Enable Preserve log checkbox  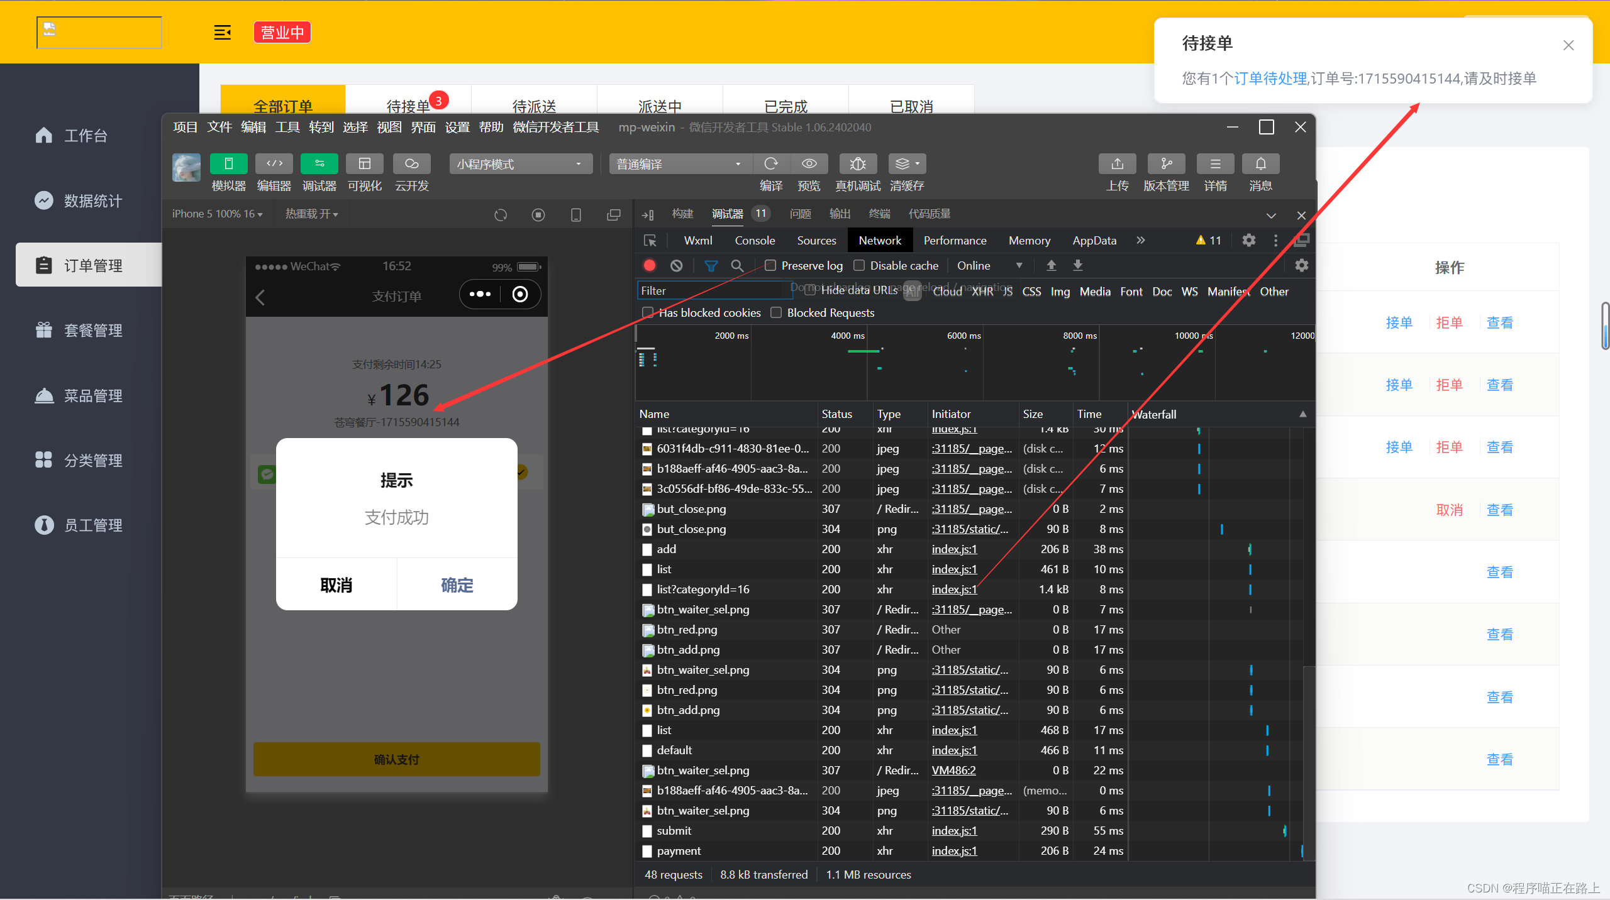click(x=770, y=265)
